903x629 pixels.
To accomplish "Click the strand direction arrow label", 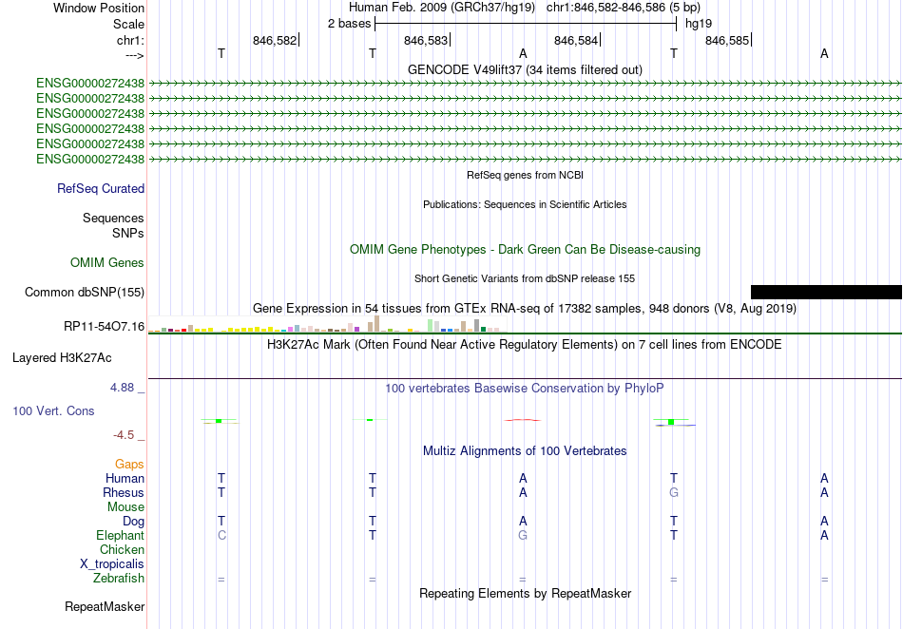I will click(x=134, y=55).
